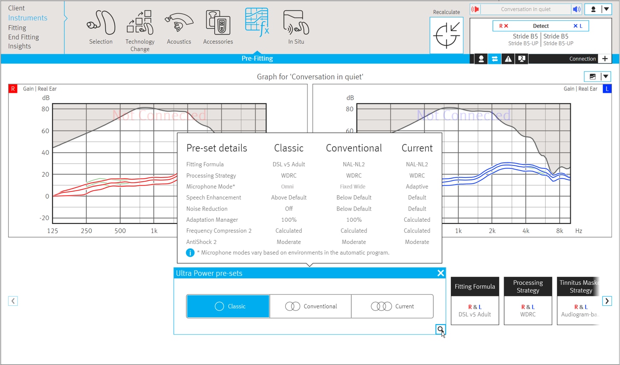Select the Conventional pre-set option
Image resolution: width=620 pixels, height=365 pixels.
tap(311, 306)
